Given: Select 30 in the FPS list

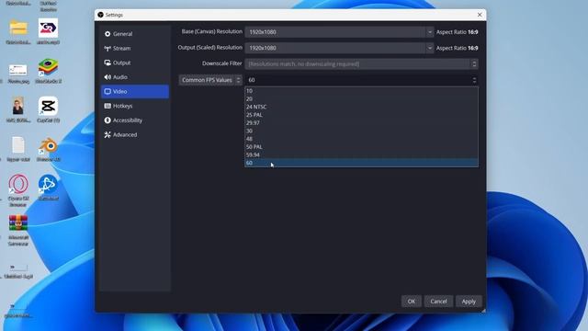Looking at the screenshot, I should (x=361, y=131).
